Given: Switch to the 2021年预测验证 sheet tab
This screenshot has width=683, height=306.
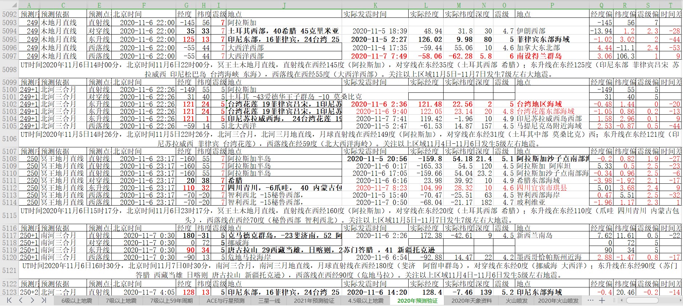Looking at the screenshot, I should [314, 301].
